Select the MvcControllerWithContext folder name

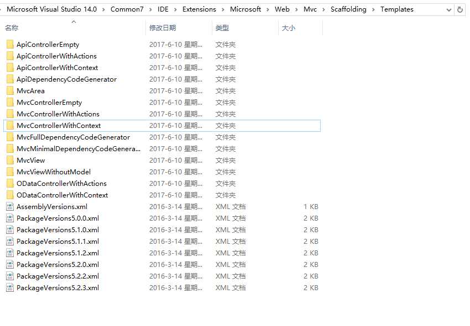(59, 126)
